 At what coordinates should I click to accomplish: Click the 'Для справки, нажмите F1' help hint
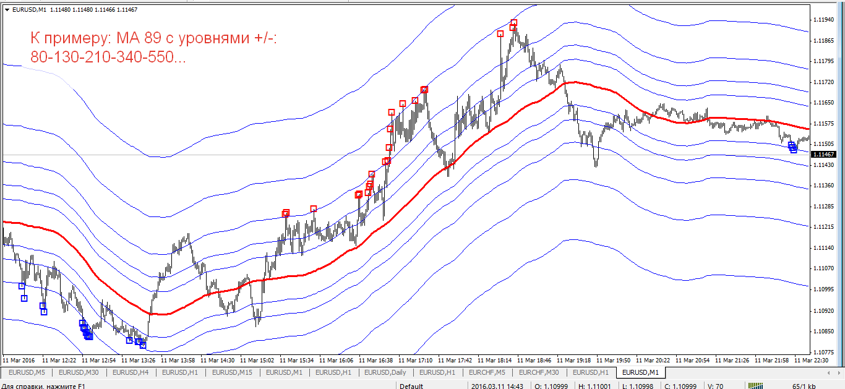[x=43, y=386]
